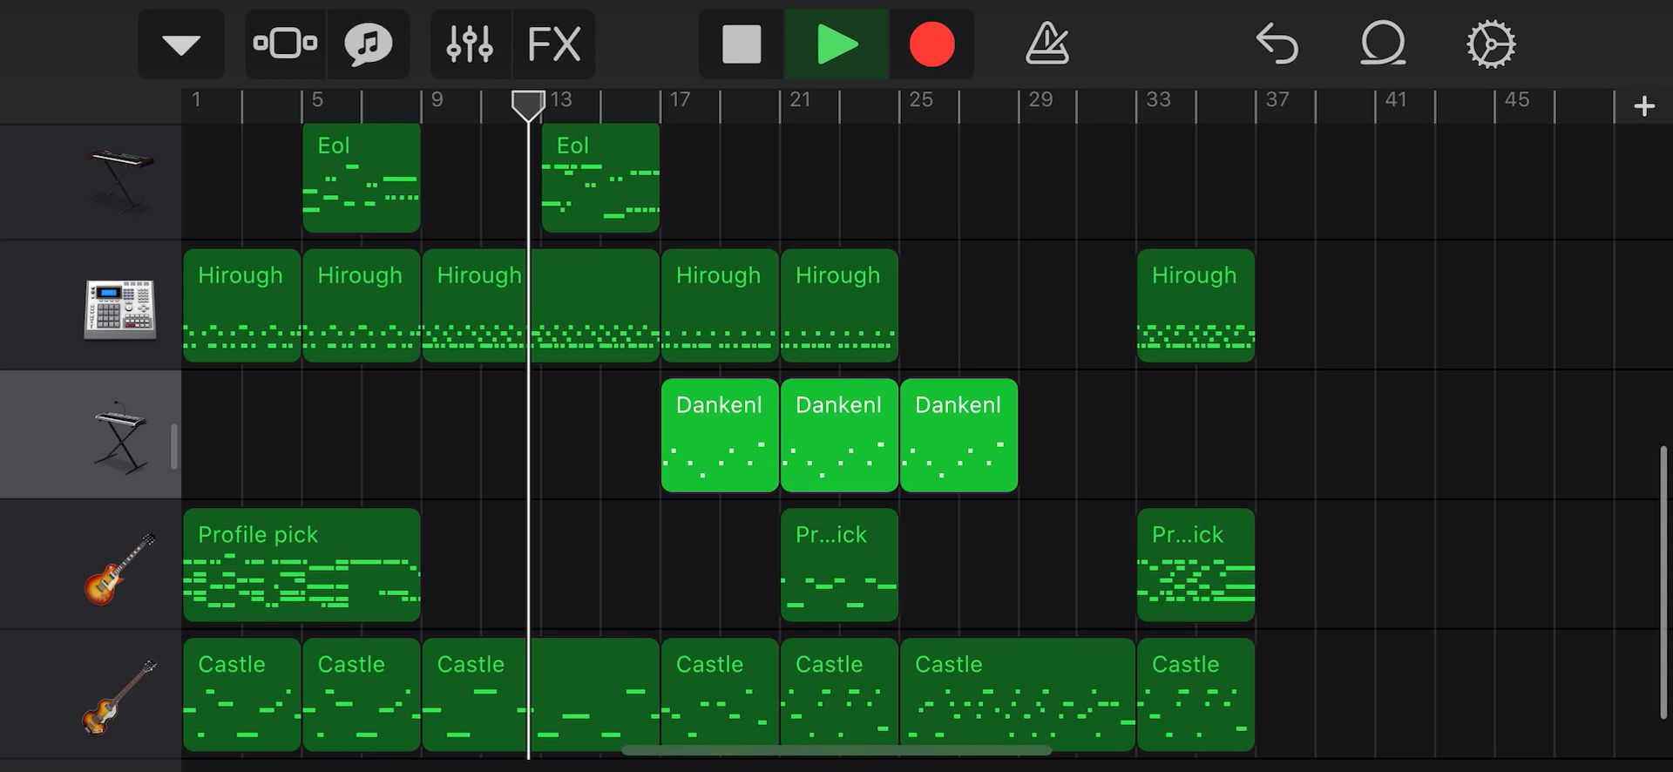
Task: Click bar 45 on the ruler
Action: (x=1517, y=99)
